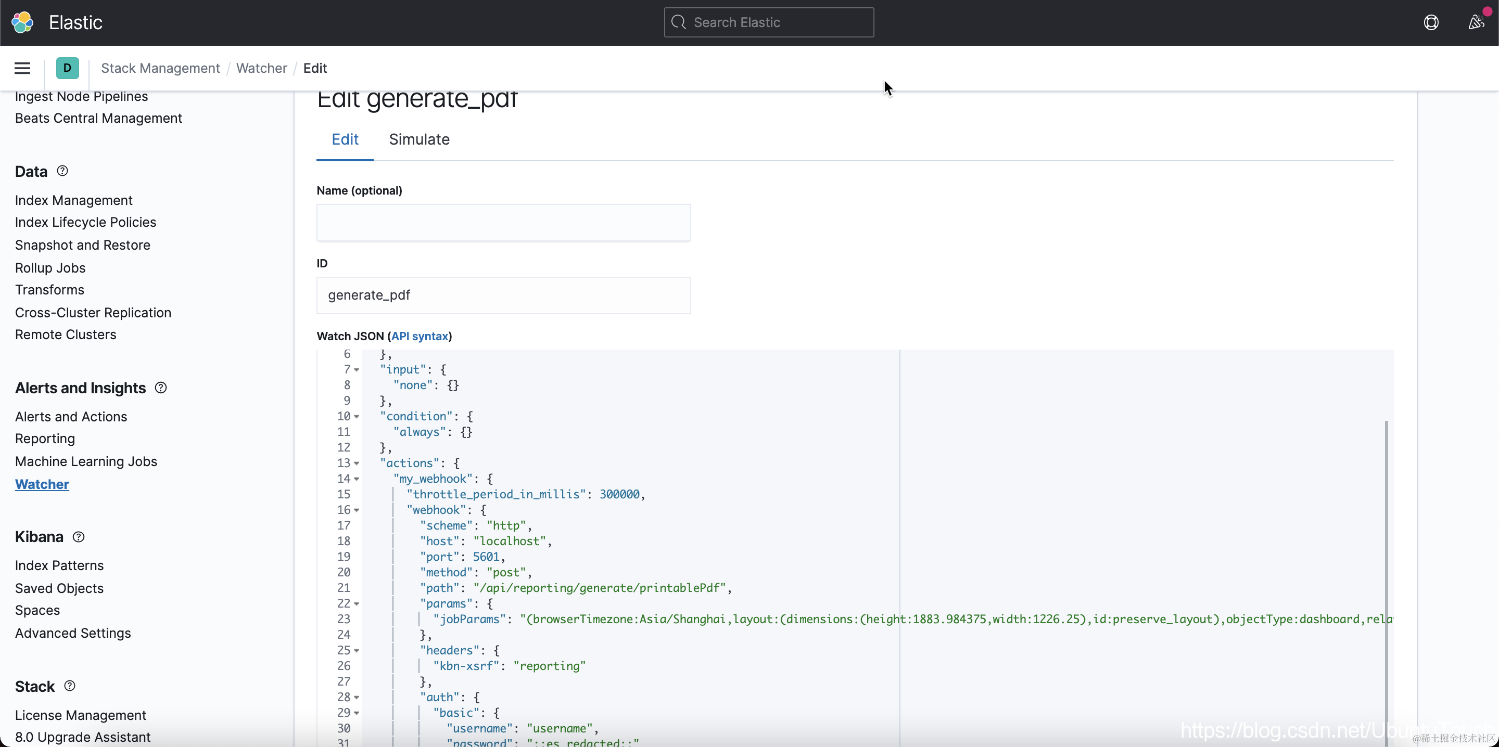Click help icon beside Stack heading
1499x747 pixels.
70,686
